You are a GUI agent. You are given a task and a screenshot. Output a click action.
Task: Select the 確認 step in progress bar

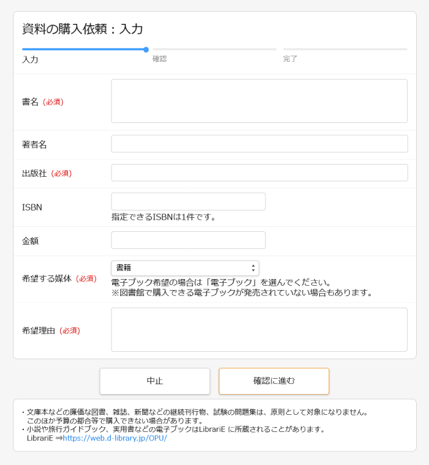click(x=159, y=59)
